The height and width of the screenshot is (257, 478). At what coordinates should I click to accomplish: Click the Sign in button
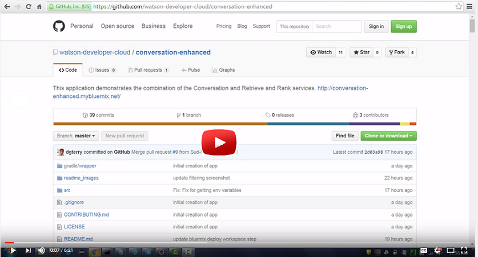pos(376,26)
